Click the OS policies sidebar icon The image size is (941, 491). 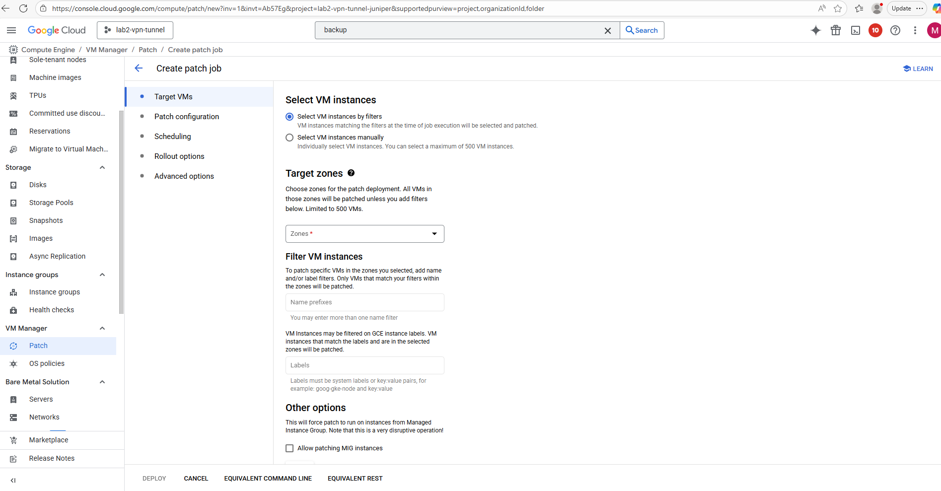tap(13, 364)
